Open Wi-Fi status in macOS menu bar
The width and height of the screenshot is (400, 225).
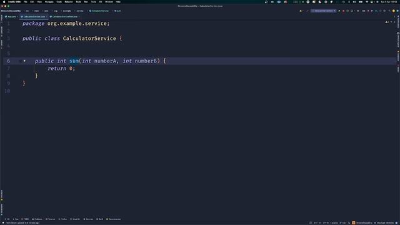tap(367, 2)
